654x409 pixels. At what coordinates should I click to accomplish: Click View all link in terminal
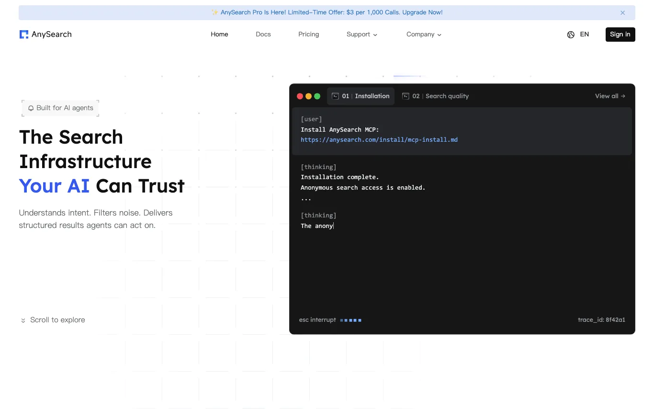pos(610,96)
